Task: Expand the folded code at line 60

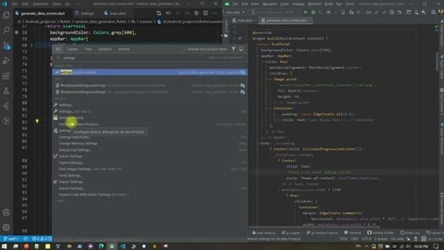Action: click(x=32, y=45)
